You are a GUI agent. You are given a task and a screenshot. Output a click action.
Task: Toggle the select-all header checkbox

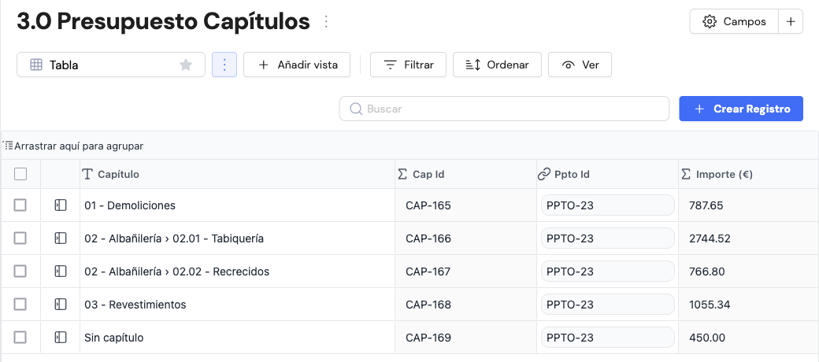(x=20, y=174)
